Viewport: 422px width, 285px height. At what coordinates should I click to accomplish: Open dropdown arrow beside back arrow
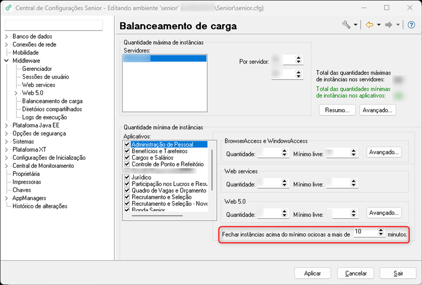[x=379, y=25]
